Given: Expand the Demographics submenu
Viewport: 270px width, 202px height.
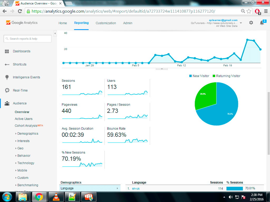Looking at the screenshot, I should [28, 134].
